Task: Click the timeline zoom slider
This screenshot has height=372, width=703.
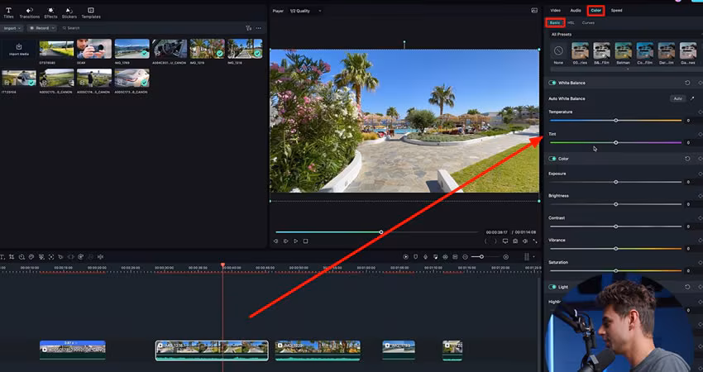Action: point(485,257)
